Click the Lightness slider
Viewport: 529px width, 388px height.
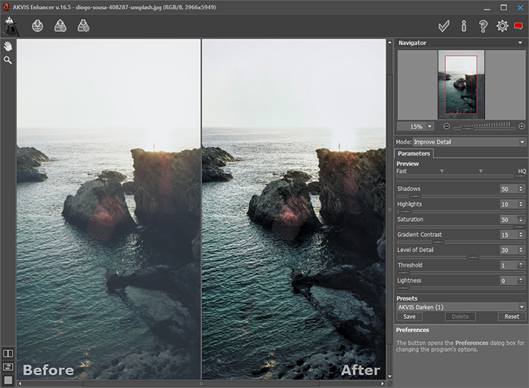tap(460, 288)
